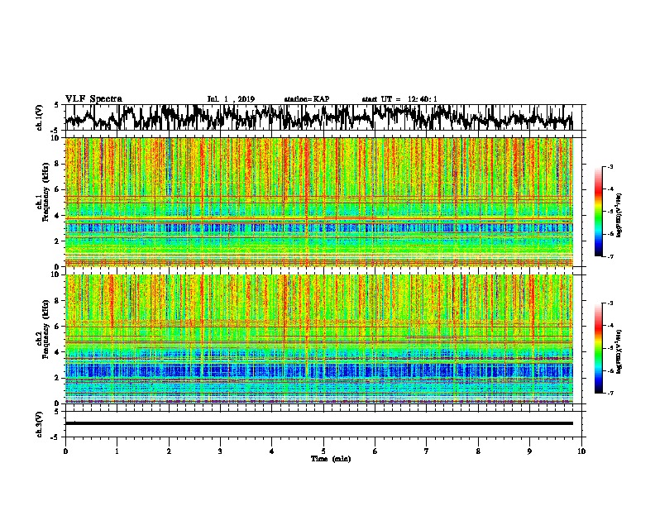The width and height of the screenshot is (655, 506).
Task: Click the "station=KAP" header text
Action: point(307,99)
